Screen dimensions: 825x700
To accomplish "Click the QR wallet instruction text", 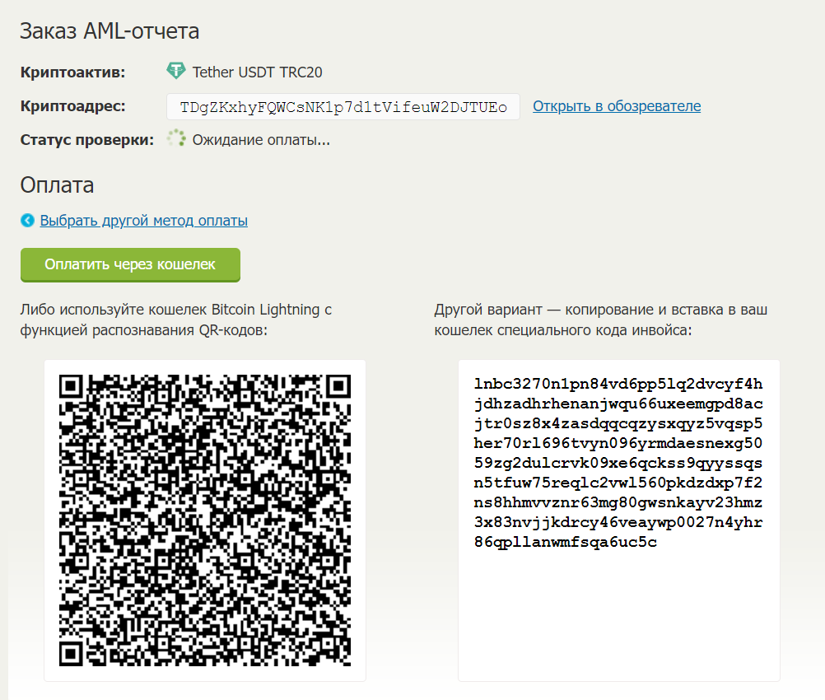I will (175, 320).
